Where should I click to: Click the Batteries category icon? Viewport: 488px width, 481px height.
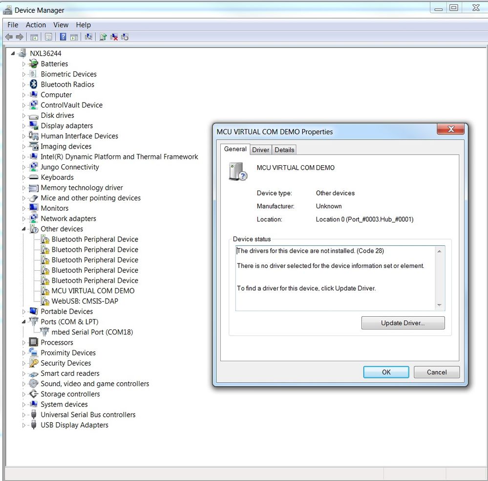point(33,64)
